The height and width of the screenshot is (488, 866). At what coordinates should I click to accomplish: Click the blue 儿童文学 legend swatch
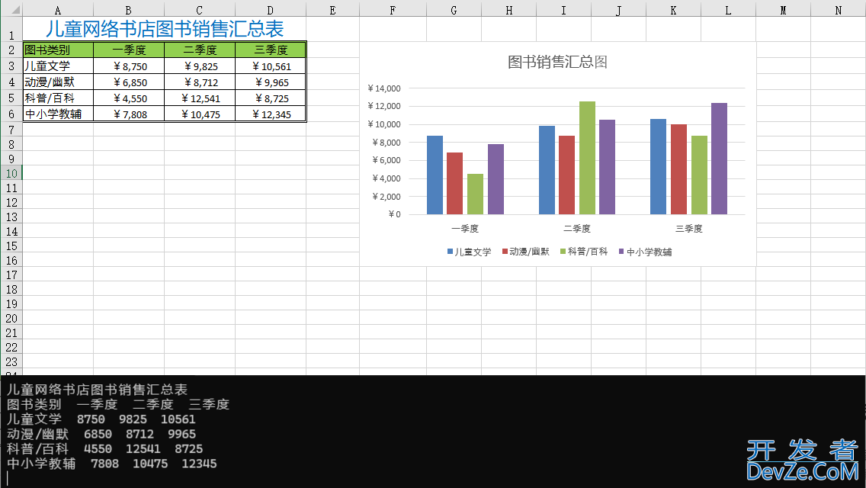point(450,252)
